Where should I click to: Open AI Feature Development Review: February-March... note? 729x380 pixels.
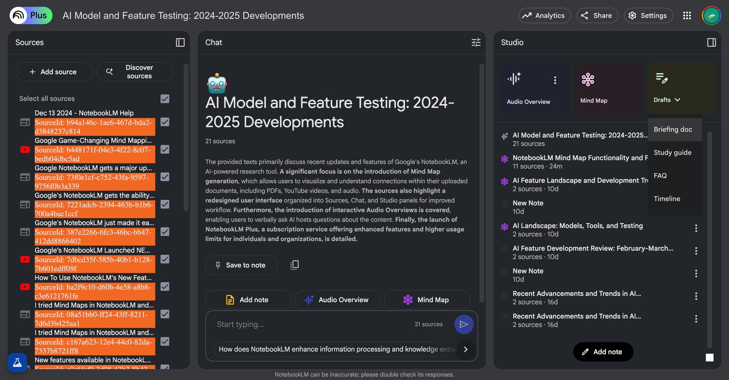tap(593, 252)
